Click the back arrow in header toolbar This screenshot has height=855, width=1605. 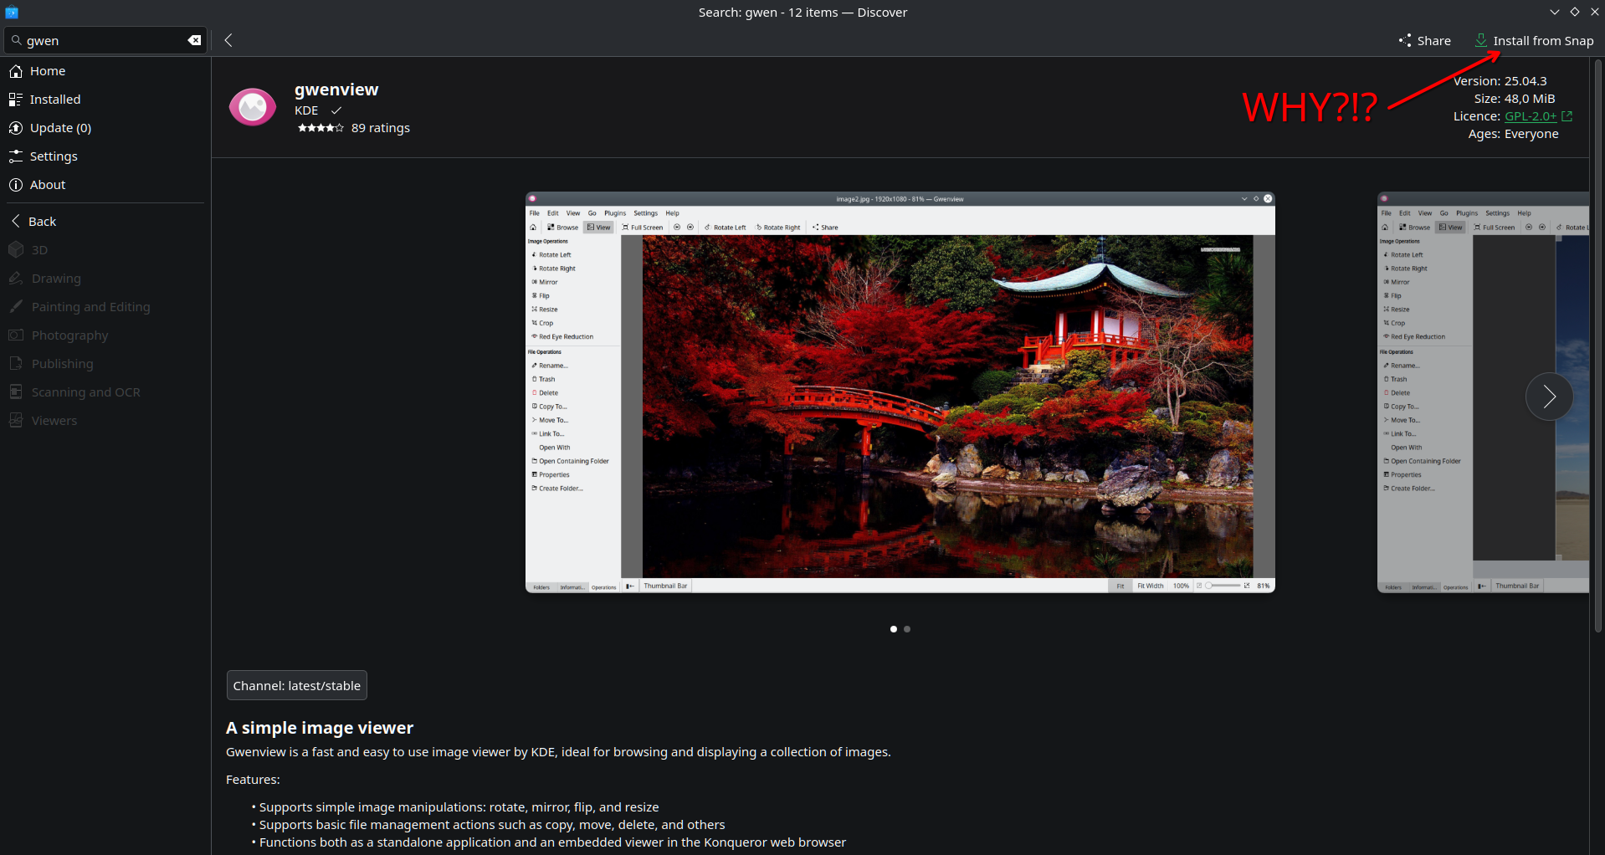coord(228,40)
